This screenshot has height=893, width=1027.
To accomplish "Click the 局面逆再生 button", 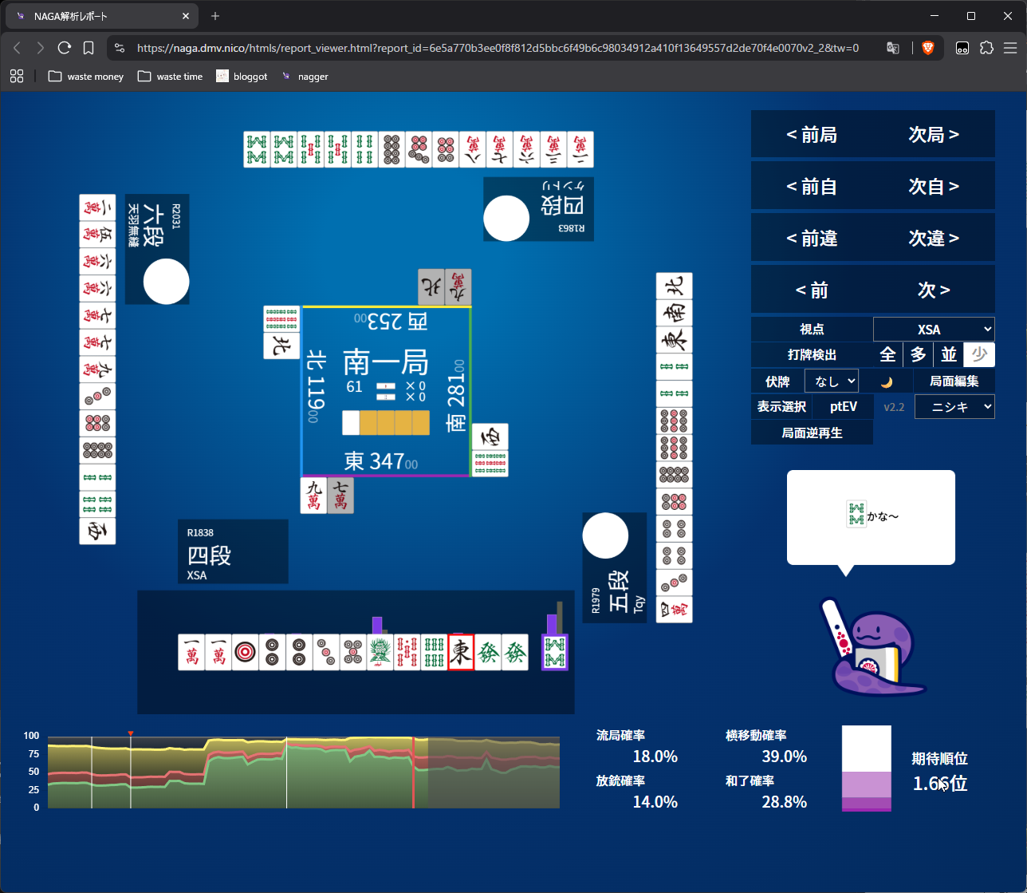I will 812,433.
